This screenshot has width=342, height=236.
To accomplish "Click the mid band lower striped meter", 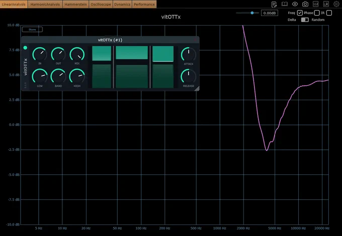I will [132, 76].
